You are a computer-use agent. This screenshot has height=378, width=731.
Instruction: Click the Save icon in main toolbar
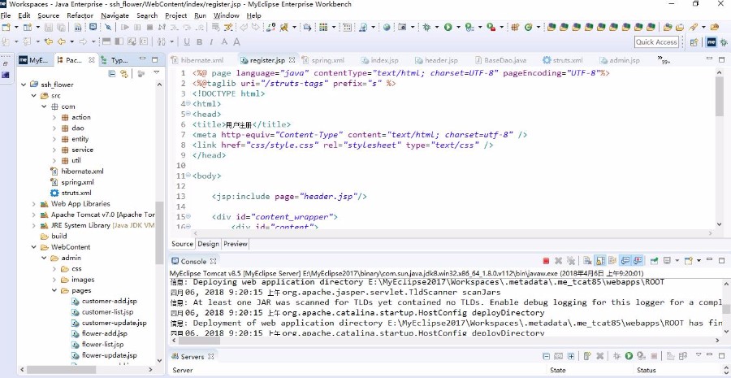point(49,27)
